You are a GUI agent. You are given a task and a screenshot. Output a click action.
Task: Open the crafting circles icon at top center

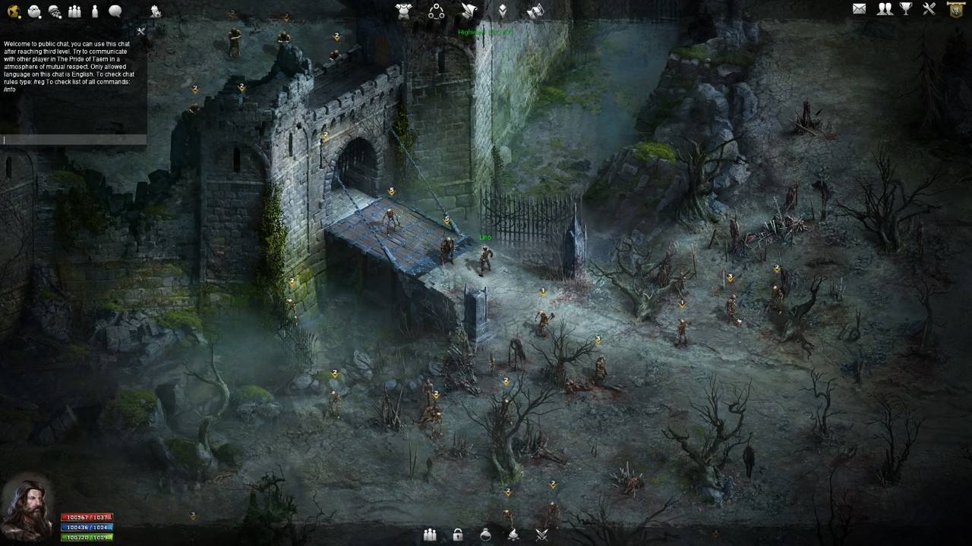(437, 11)
